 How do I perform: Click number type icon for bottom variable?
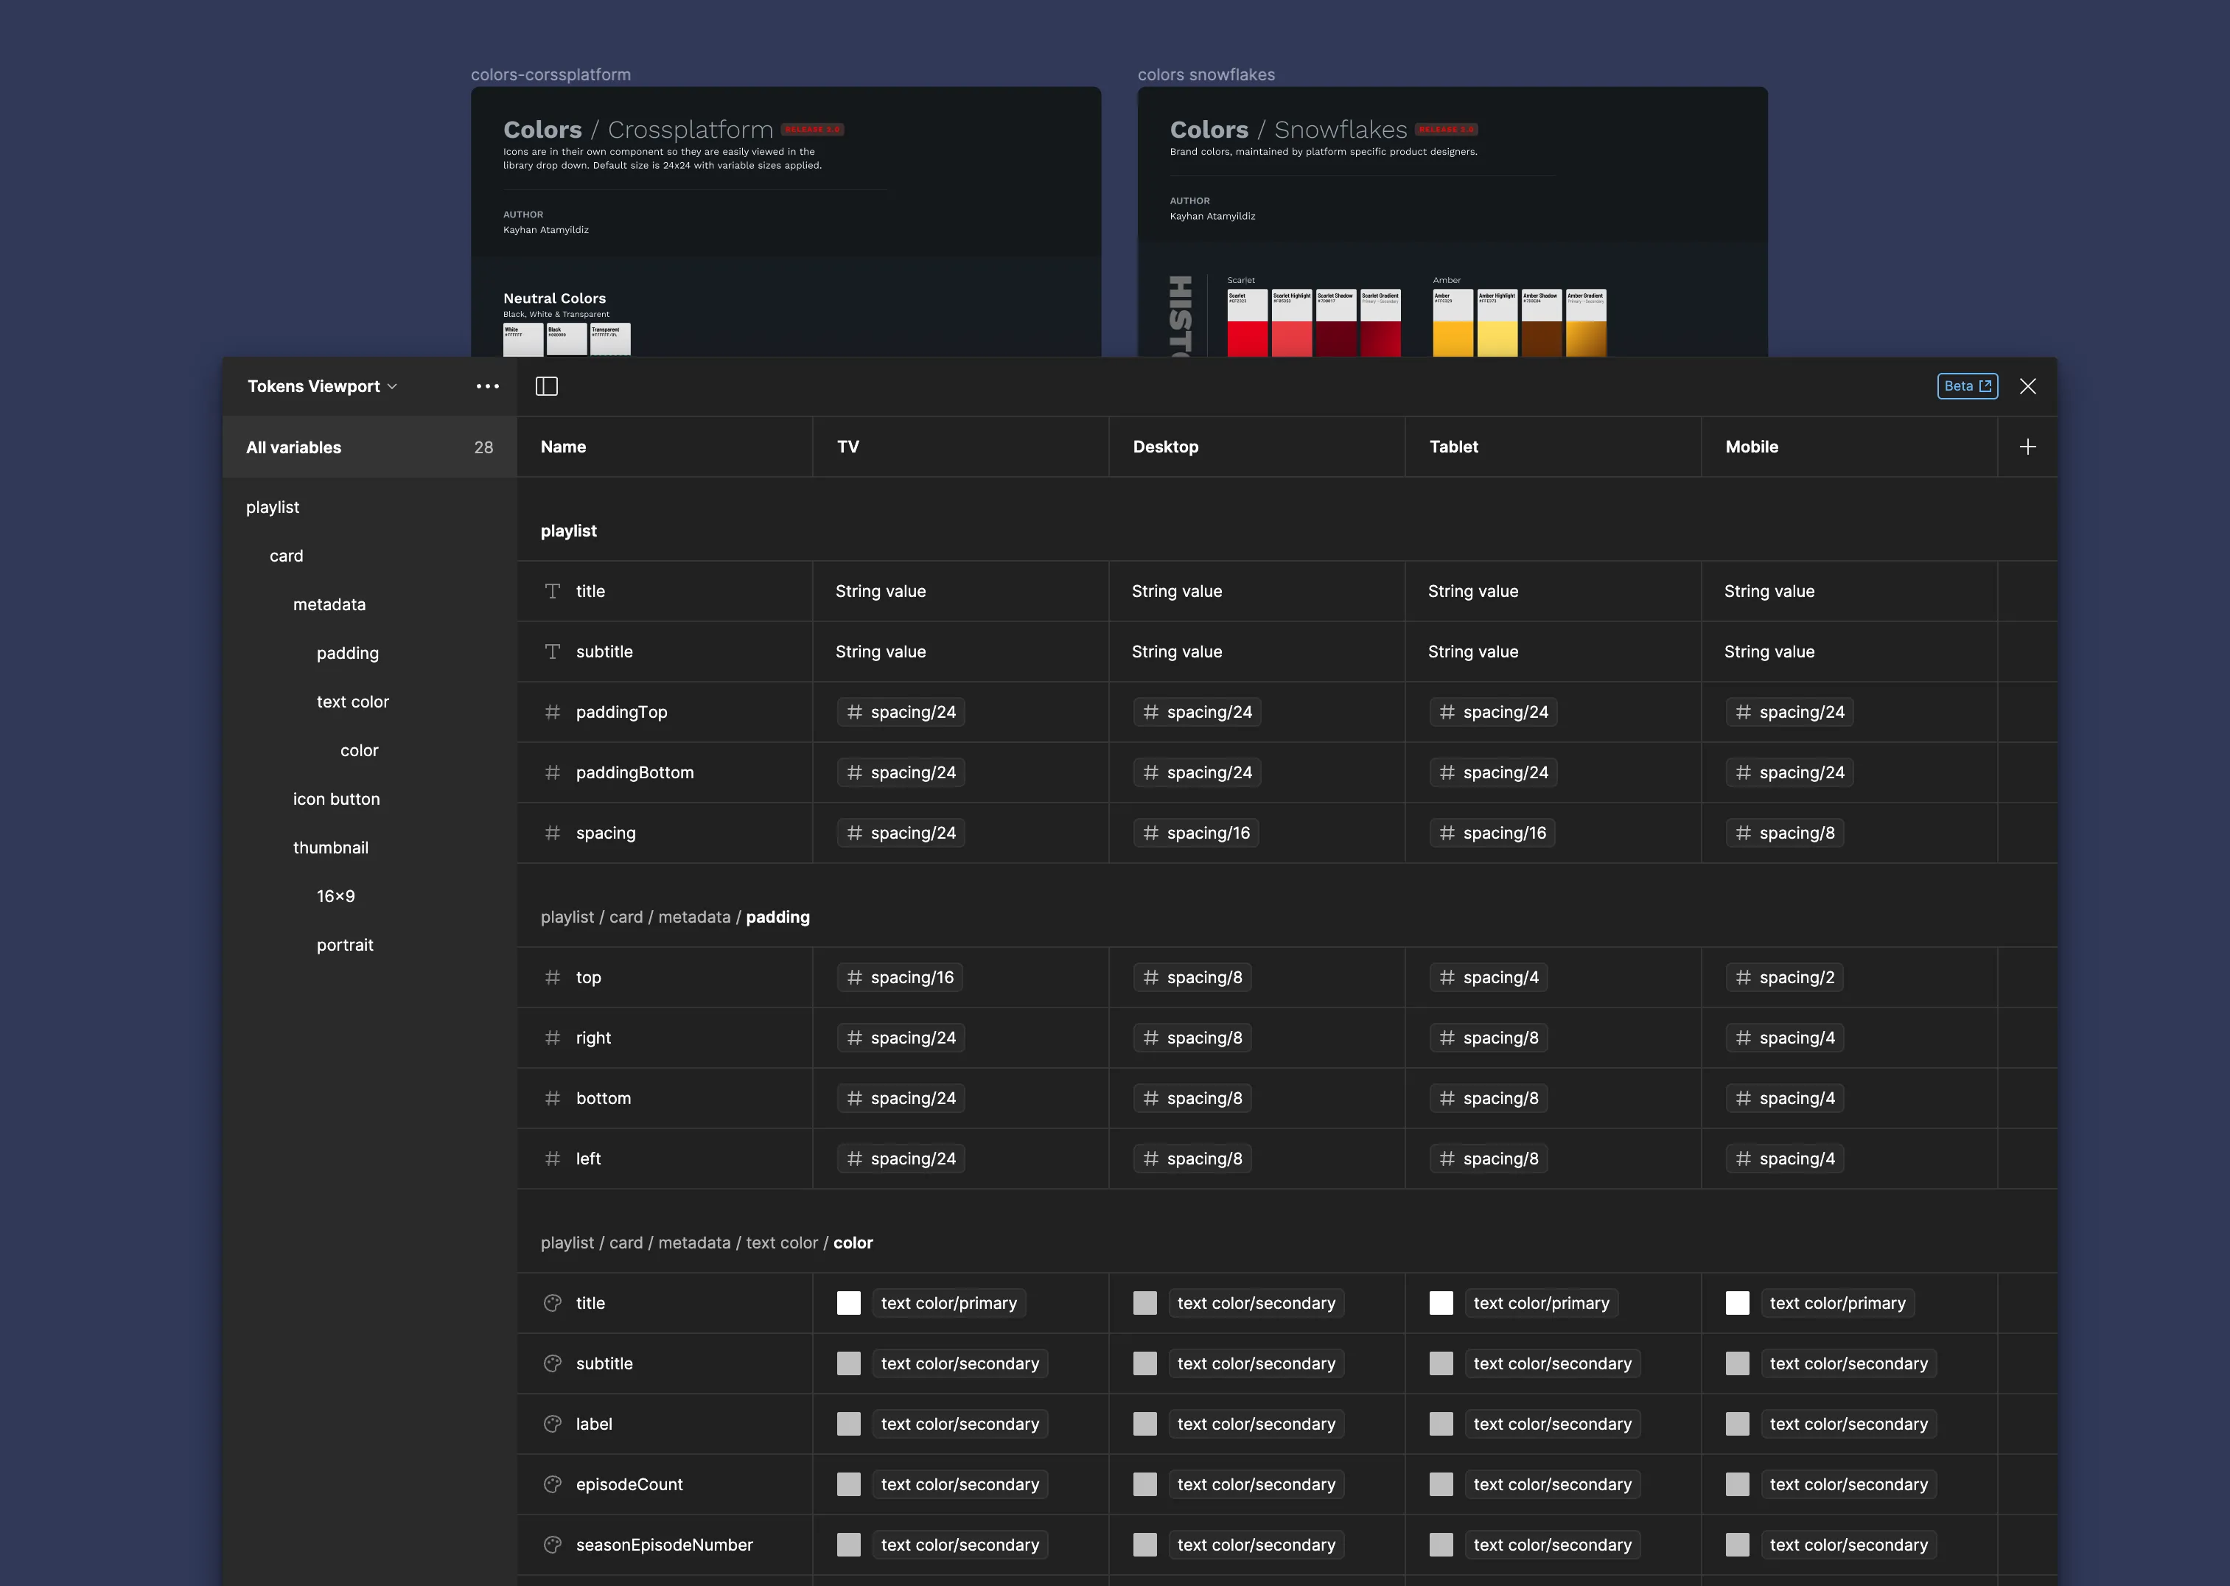[553, 1100]
